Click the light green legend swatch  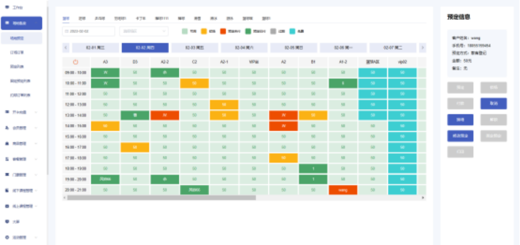coord(185,31)
